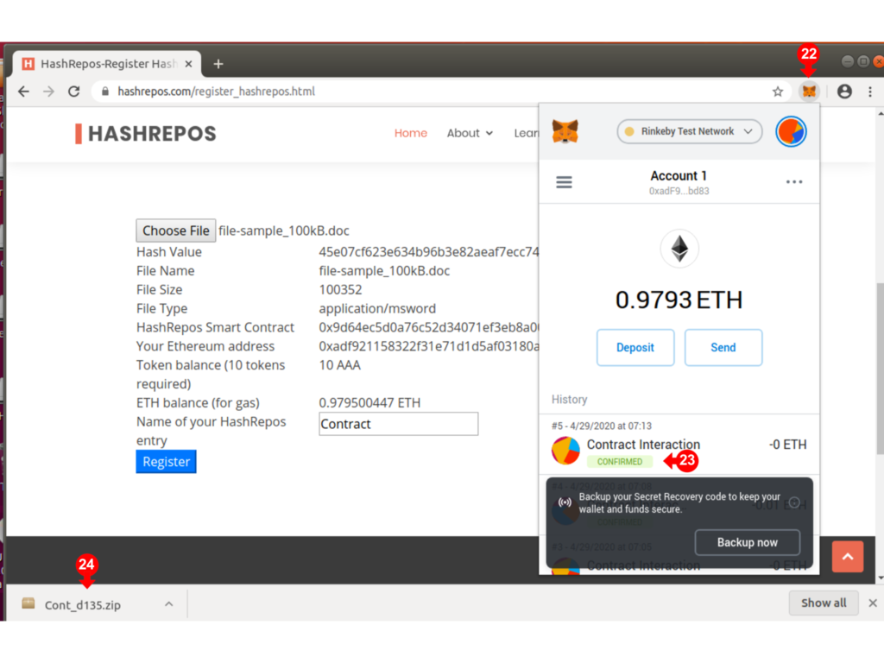This screenshot has height=663, width=884.
Task: Select the Home navigation item
Action: click(x=411, y=133)
